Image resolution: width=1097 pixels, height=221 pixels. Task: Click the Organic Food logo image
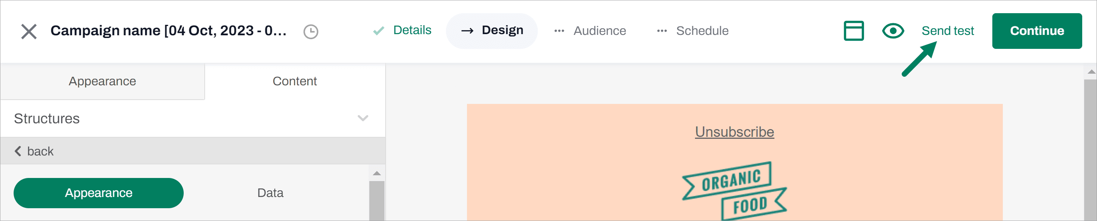pyautogui.click(x=734, y=191)
